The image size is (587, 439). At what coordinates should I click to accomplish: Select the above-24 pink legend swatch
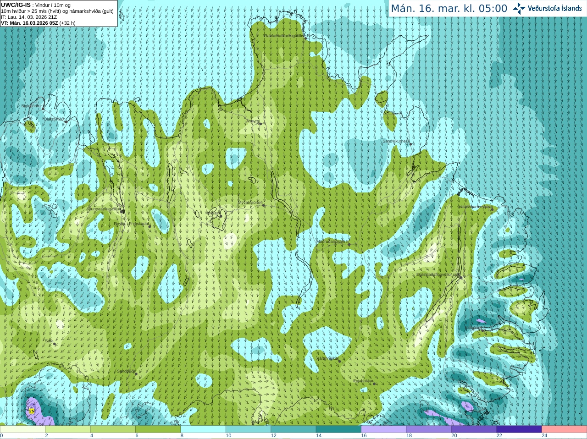pos(565,429)
